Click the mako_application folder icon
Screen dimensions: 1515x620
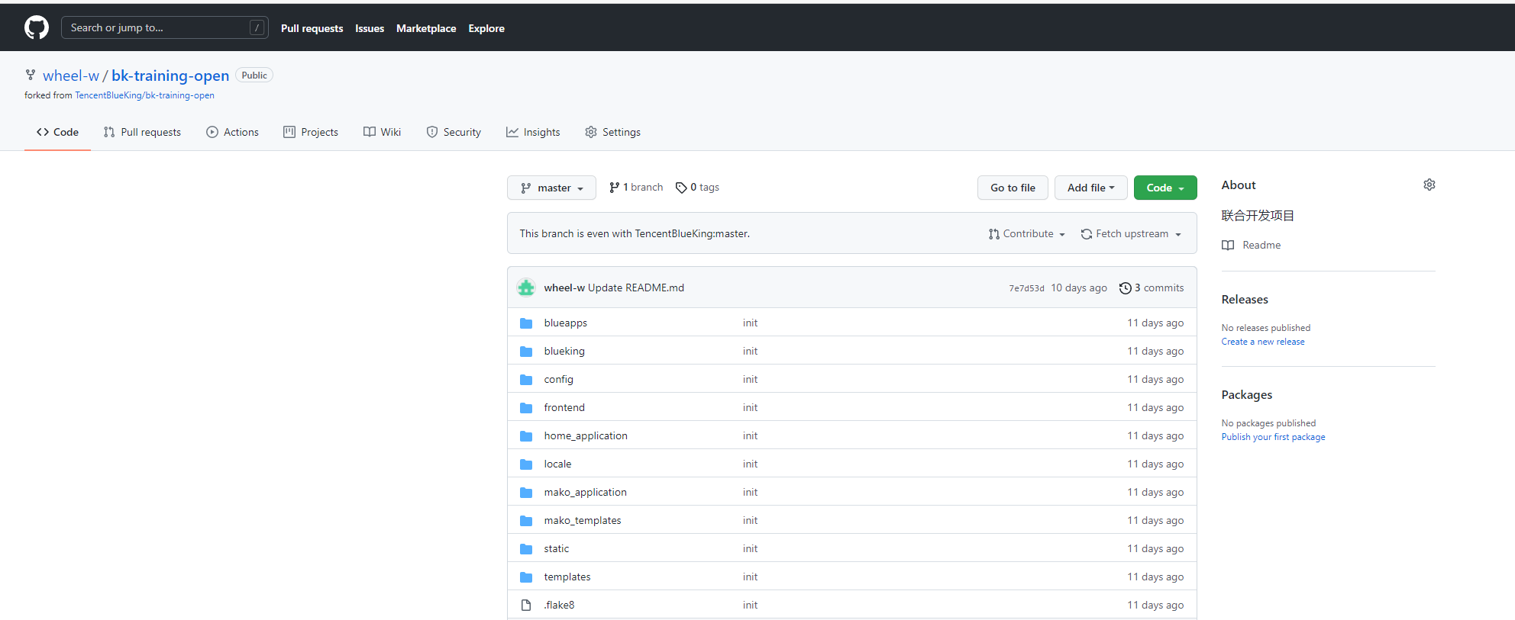coord(526,493)
